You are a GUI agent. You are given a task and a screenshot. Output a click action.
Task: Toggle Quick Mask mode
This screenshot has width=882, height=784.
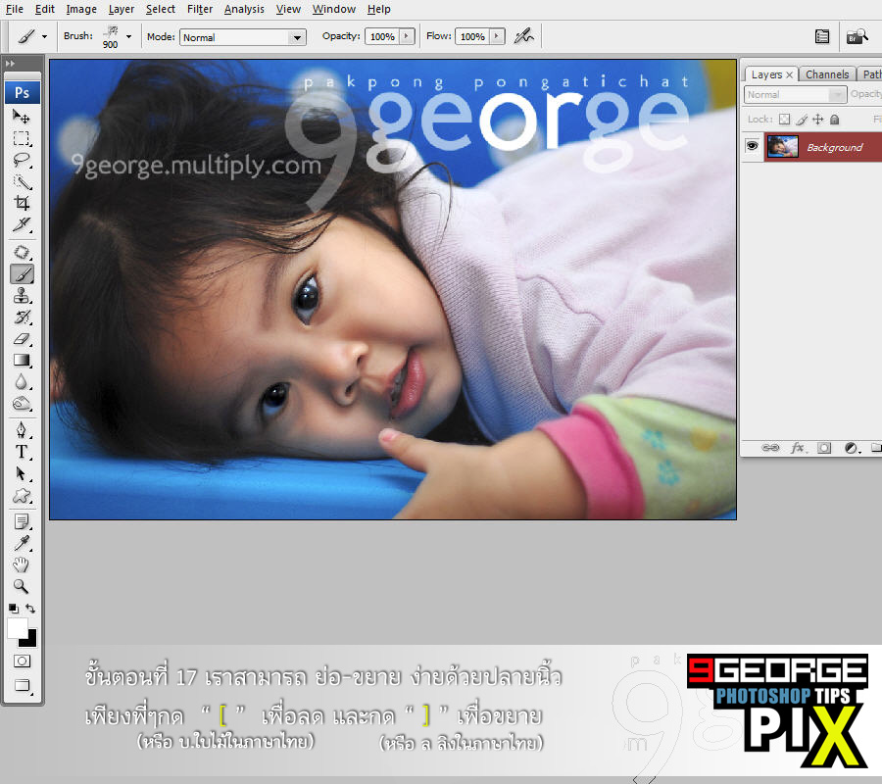tap(22, 661)
